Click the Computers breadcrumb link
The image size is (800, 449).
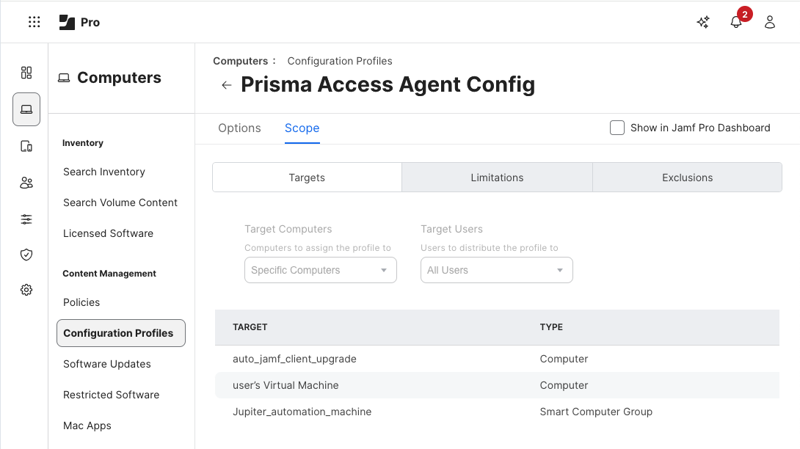pyautogui.click(x=240, y=61)
